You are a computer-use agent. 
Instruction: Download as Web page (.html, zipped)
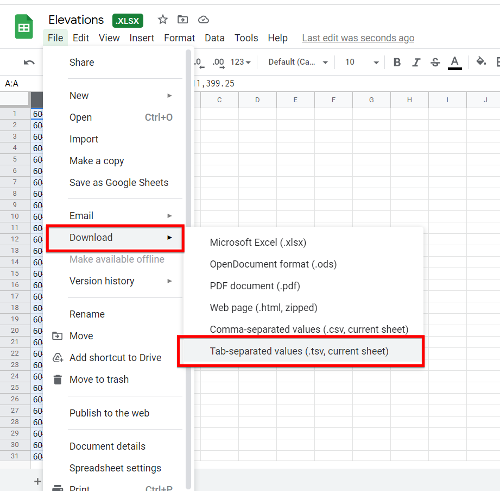303,308
